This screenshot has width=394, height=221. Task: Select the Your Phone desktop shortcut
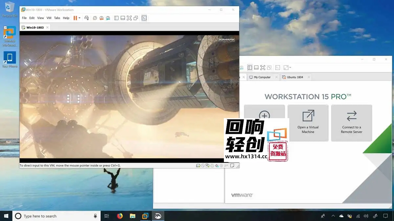pyautogui.click(x=10, y=60)
